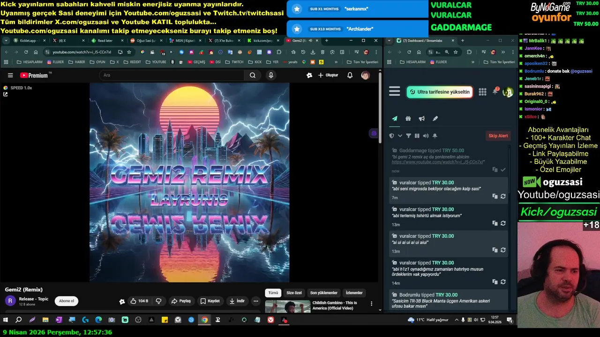This screenshot has height=337, width=600.
Task: Open taskbar clock showing 12:57
Action: click(494, 320)
